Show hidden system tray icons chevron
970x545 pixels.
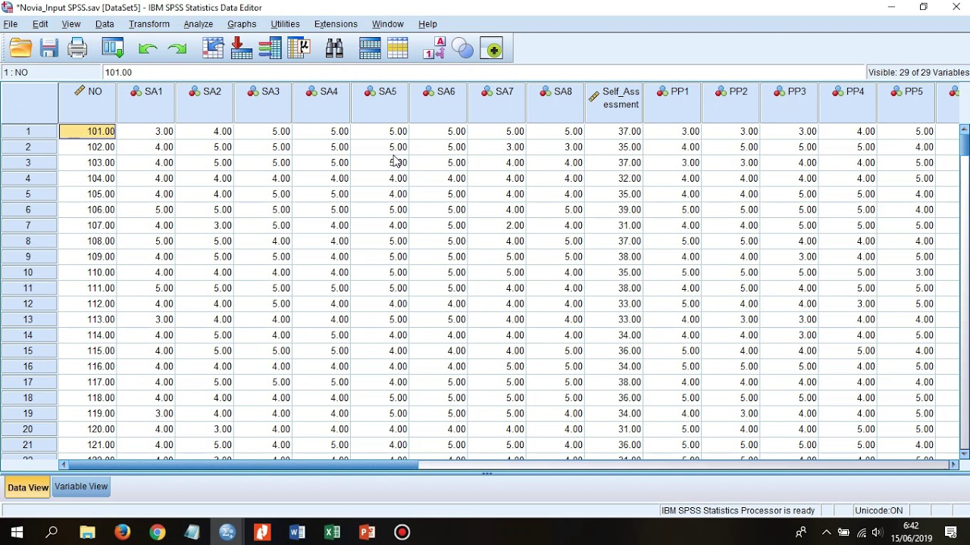point(826,532)
